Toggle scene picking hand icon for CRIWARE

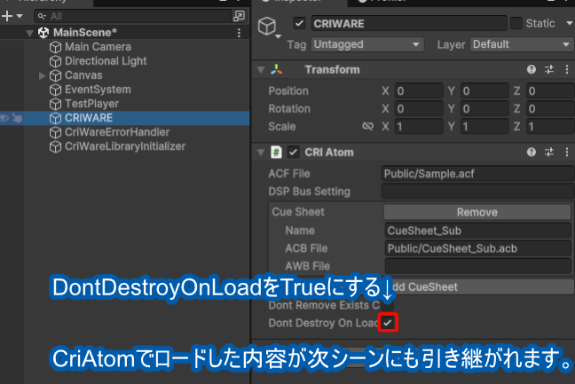17,118
